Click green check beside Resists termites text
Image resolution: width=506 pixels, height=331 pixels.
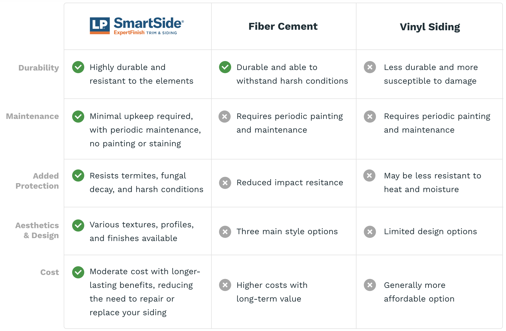[78, 175]
